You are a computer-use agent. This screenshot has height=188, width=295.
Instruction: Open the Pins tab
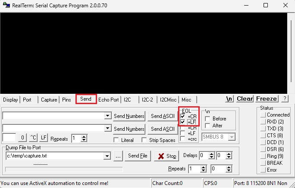[x=66, y=100]
